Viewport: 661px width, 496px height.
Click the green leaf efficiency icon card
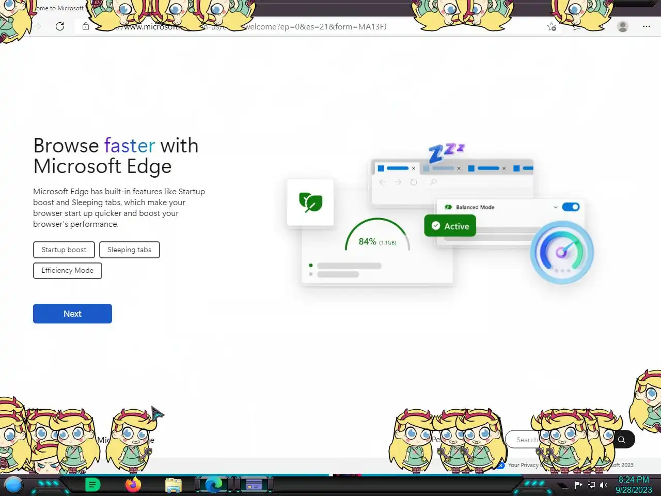(x=310, y=202)
